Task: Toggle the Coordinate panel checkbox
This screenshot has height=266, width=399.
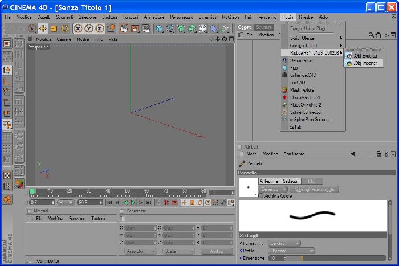Action: click(x=122, y=211)
